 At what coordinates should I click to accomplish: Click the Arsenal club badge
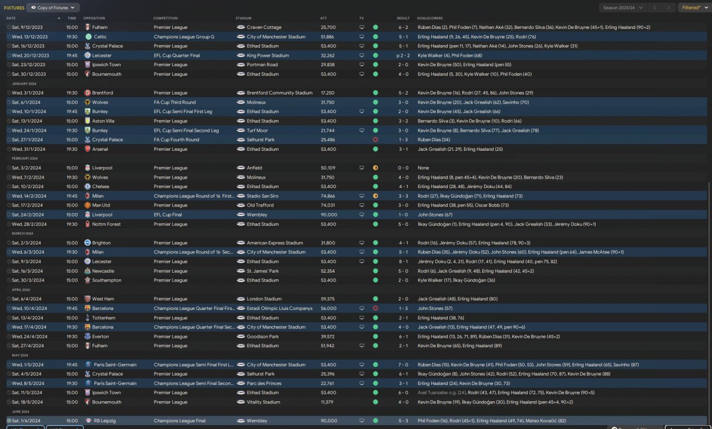point(87,149)
